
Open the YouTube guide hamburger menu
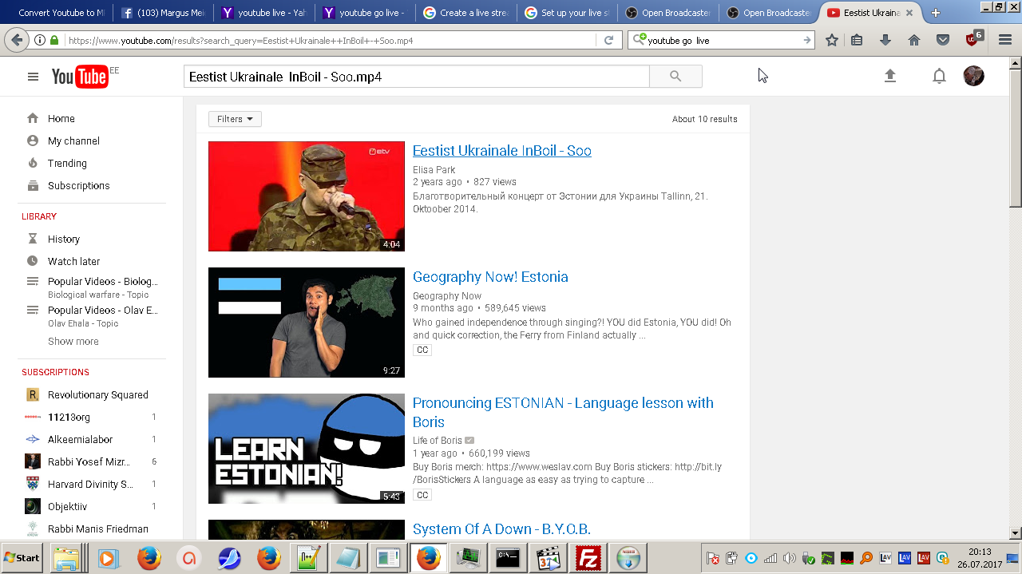click(33, 77)
